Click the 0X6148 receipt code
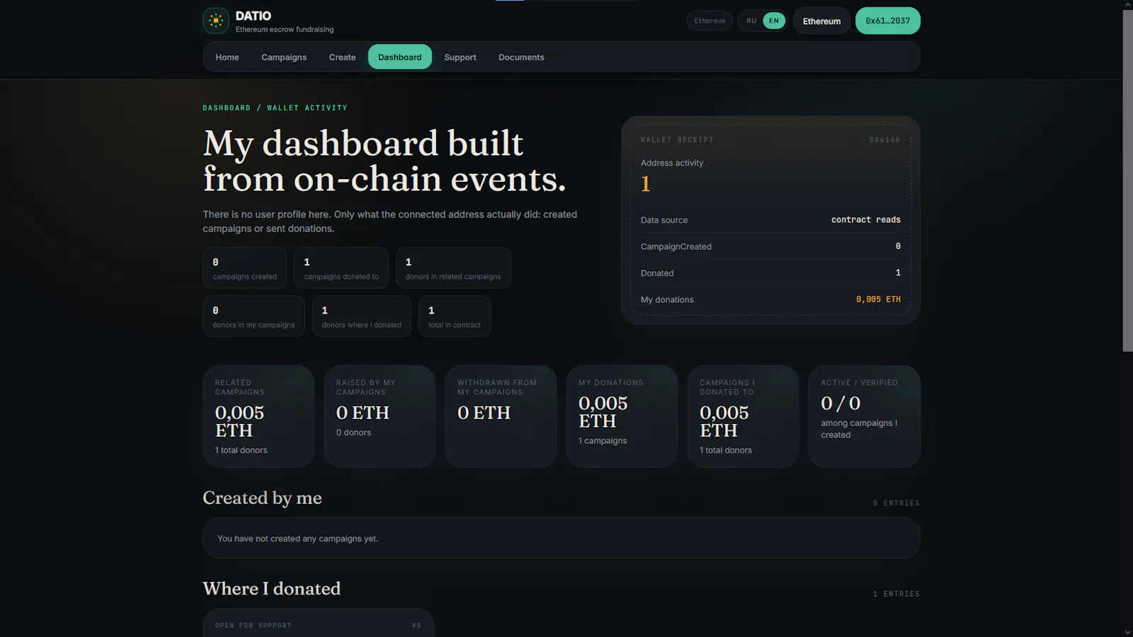 884,140
